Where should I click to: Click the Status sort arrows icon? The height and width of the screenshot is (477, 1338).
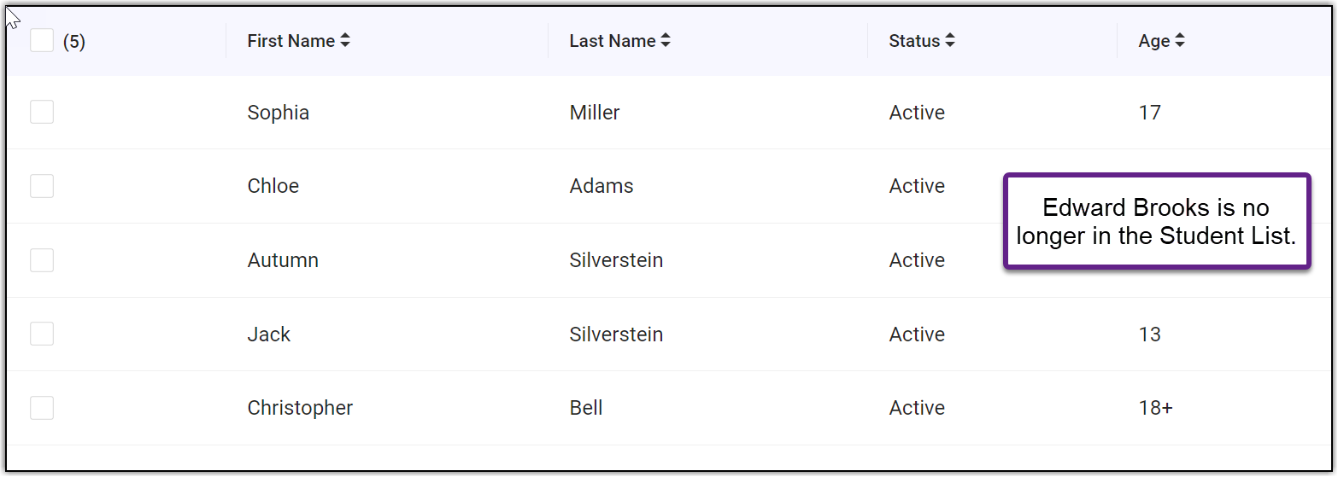(x=949, y=41)
